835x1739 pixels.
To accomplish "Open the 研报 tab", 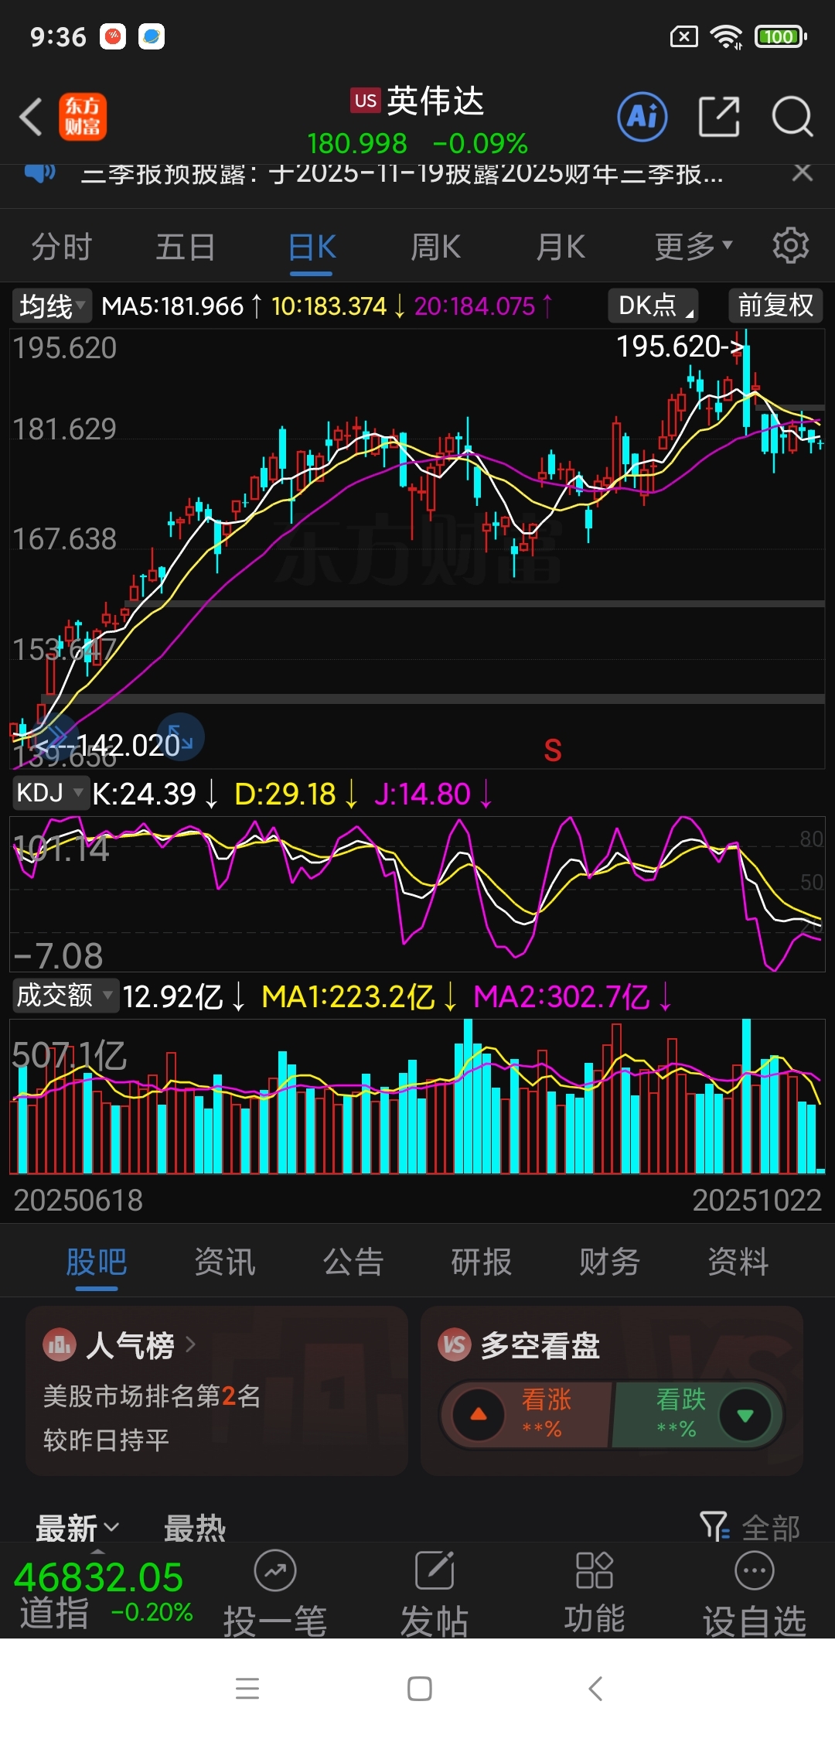I will pos(481,1262).
